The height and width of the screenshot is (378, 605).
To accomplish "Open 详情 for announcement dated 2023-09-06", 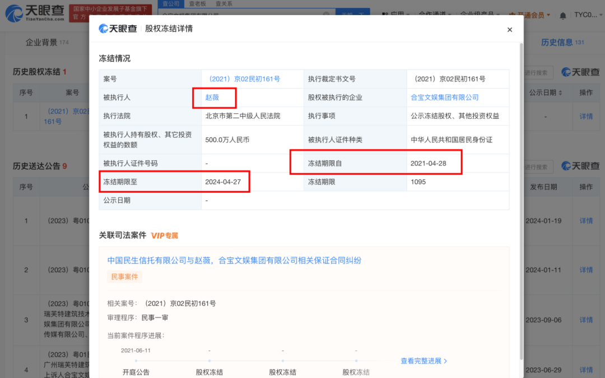I will [x=586, y=320].
